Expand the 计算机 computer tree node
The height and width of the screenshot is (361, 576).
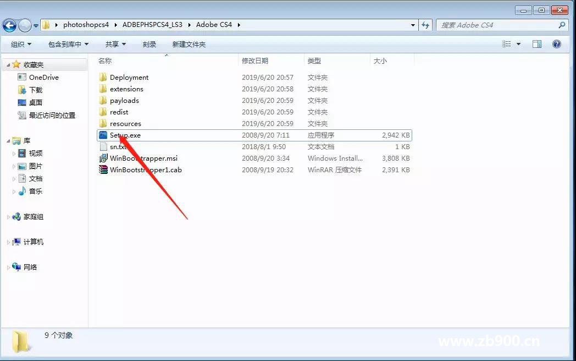(x=8, y=242)
